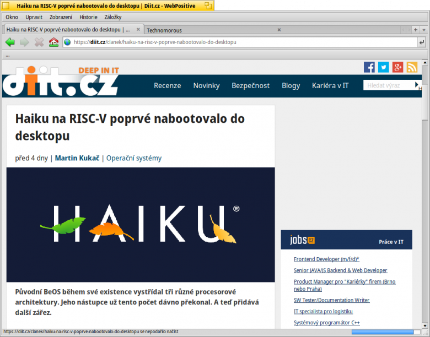Screen dimensions: 430x337
Task: Open the home page via house icon
Action: [54, 42]
